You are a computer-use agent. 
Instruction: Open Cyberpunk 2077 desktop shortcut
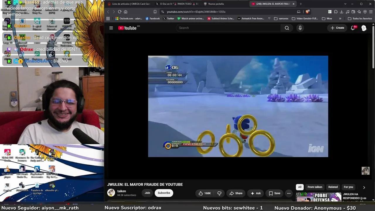point(52,155)
